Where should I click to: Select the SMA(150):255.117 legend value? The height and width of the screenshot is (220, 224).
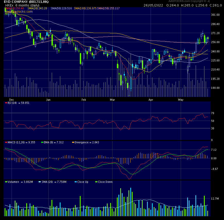pos(108,8)
